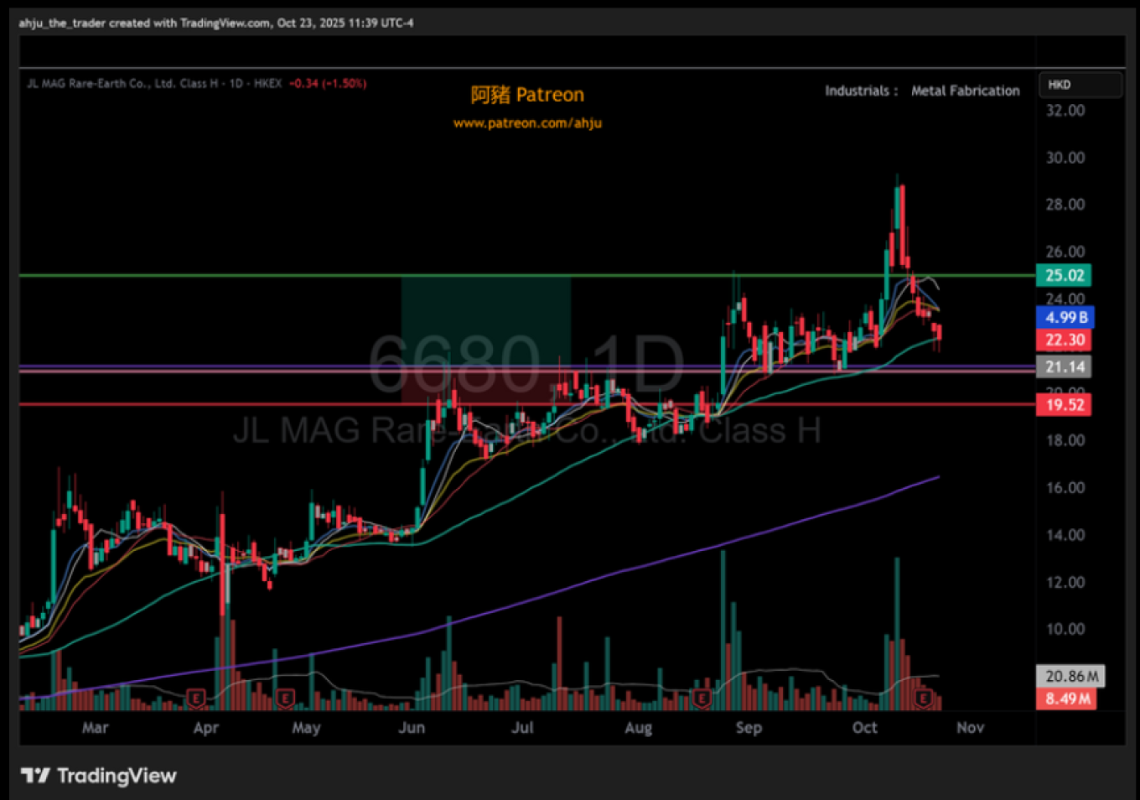The image size is (1140, 800).
Task: Click the earnings E marker near April
Action: point(195,697)
